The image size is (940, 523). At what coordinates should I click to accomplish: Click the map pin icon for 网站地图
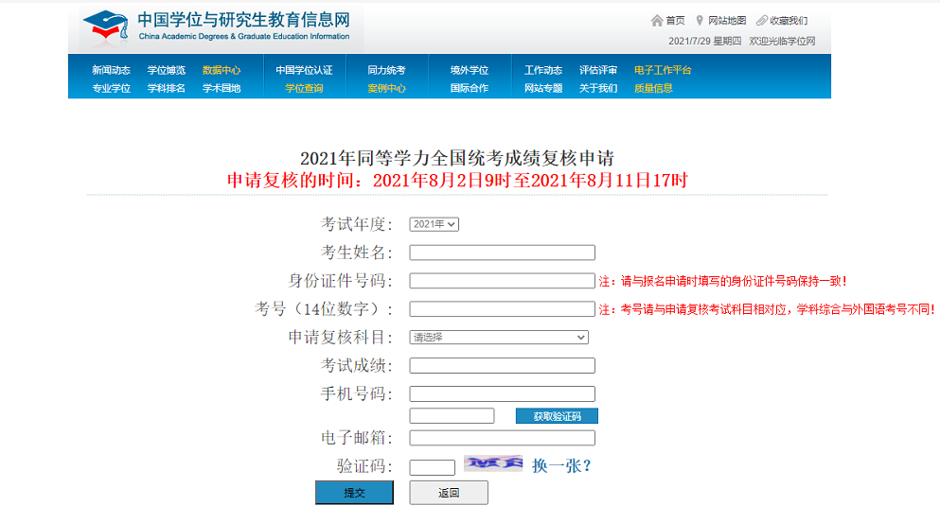point(700,21)
